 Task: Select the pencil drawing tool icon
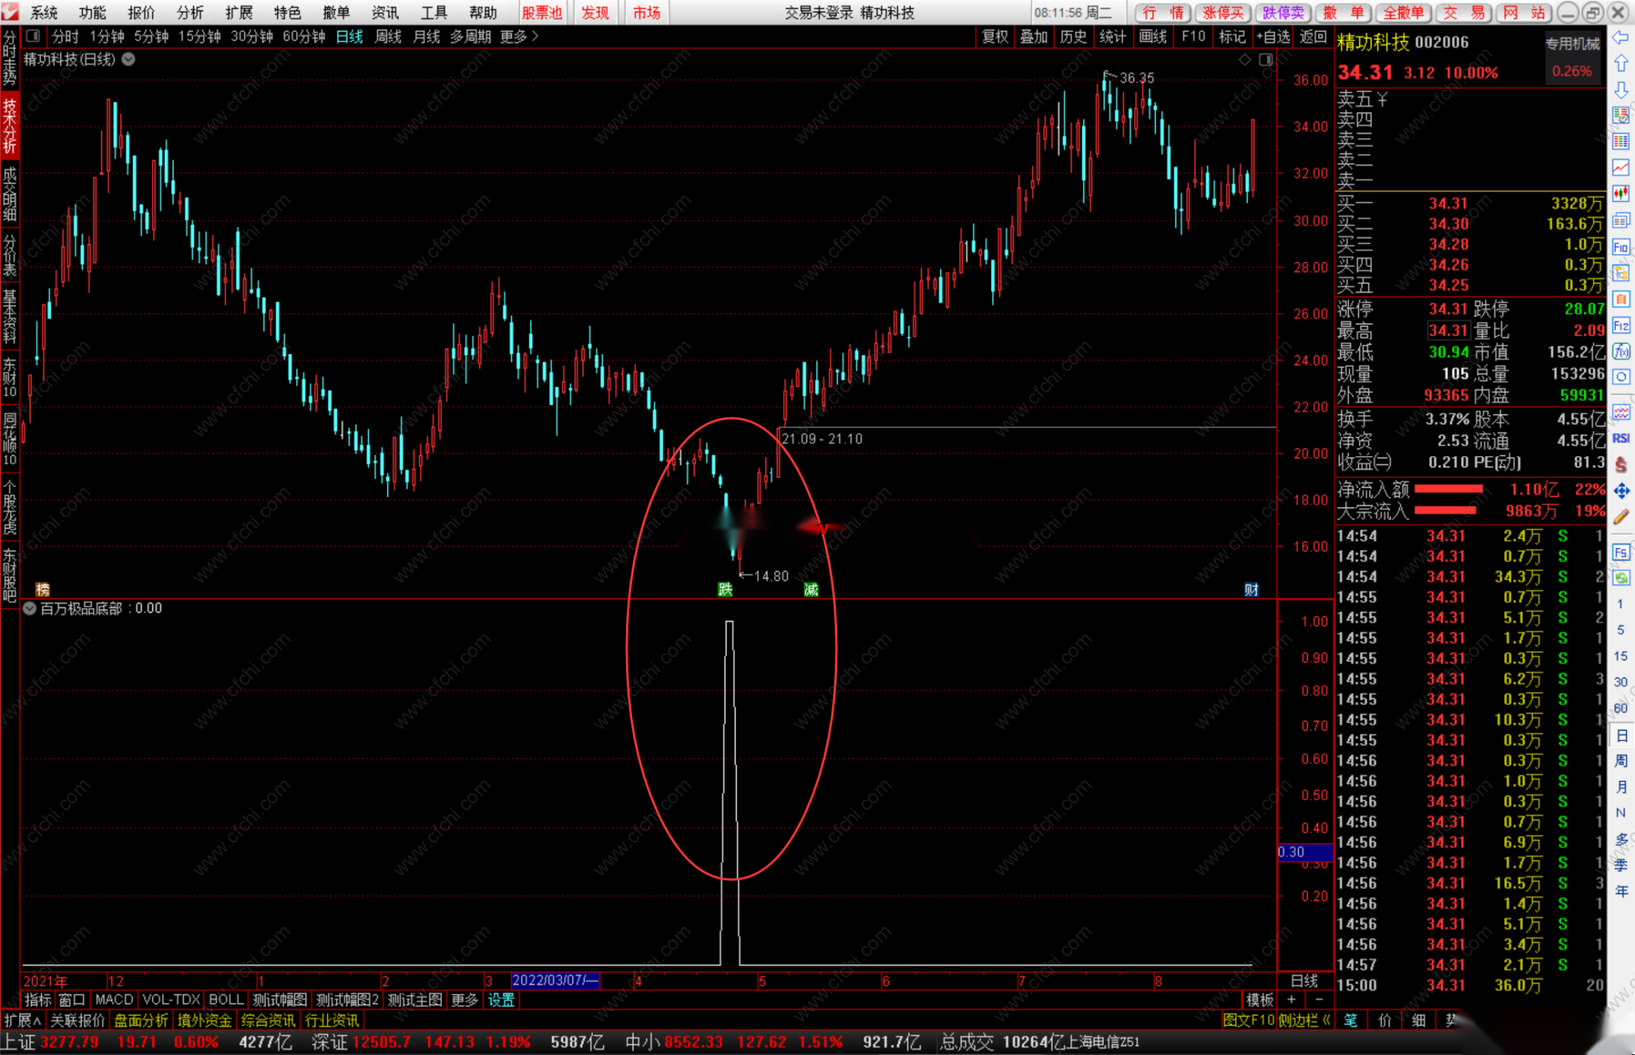1620,516
